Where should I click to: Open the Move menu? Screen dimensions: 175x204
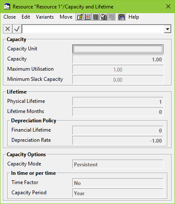coord(66,17)
